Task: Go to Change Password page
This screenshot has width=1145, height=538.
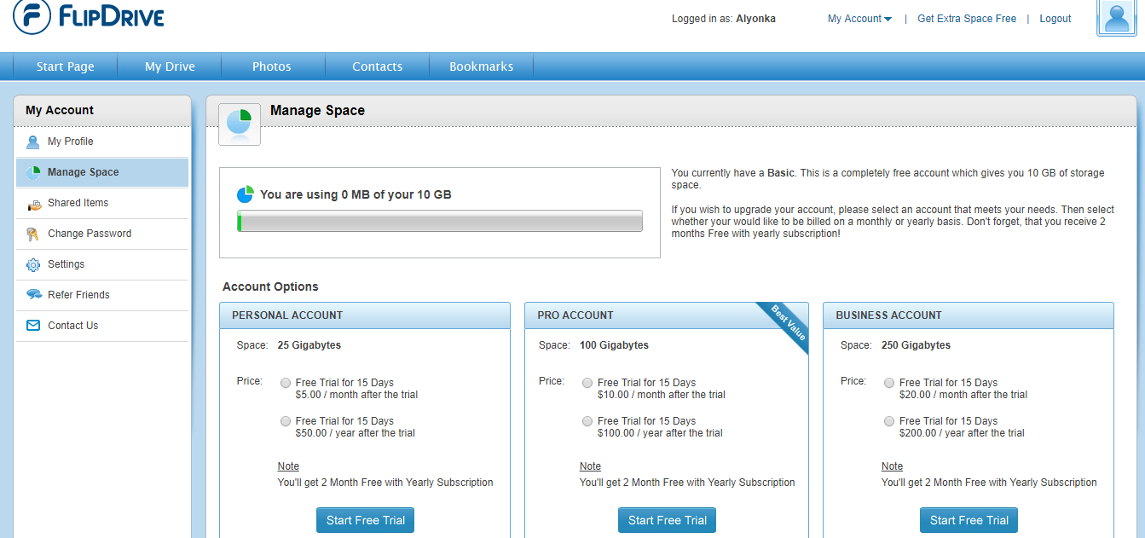Action: 102,234
